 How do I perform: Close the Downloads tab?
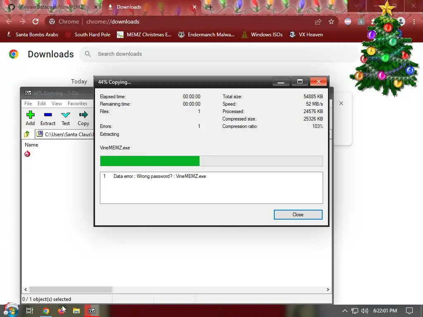[x=195, y=7]
